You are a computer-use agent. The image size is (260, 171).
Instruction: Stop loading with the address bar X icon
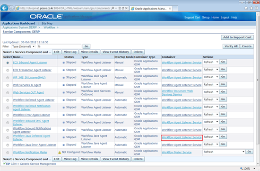[x=126, y=8]
